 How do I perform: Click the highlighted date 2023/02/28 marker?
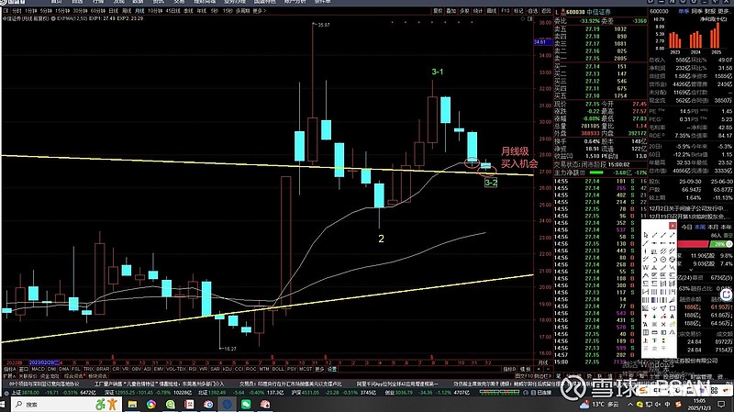[44, 362]
